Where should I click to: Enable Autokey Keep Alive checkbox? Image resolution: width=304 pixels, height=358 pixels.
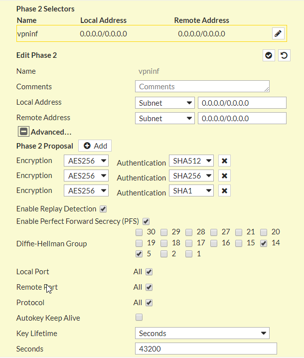tap(139, 317)
